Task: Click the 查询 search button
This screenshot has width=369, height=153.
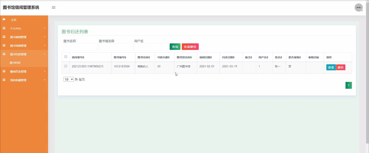Action: pyautogui.click(x=175, y=47)
